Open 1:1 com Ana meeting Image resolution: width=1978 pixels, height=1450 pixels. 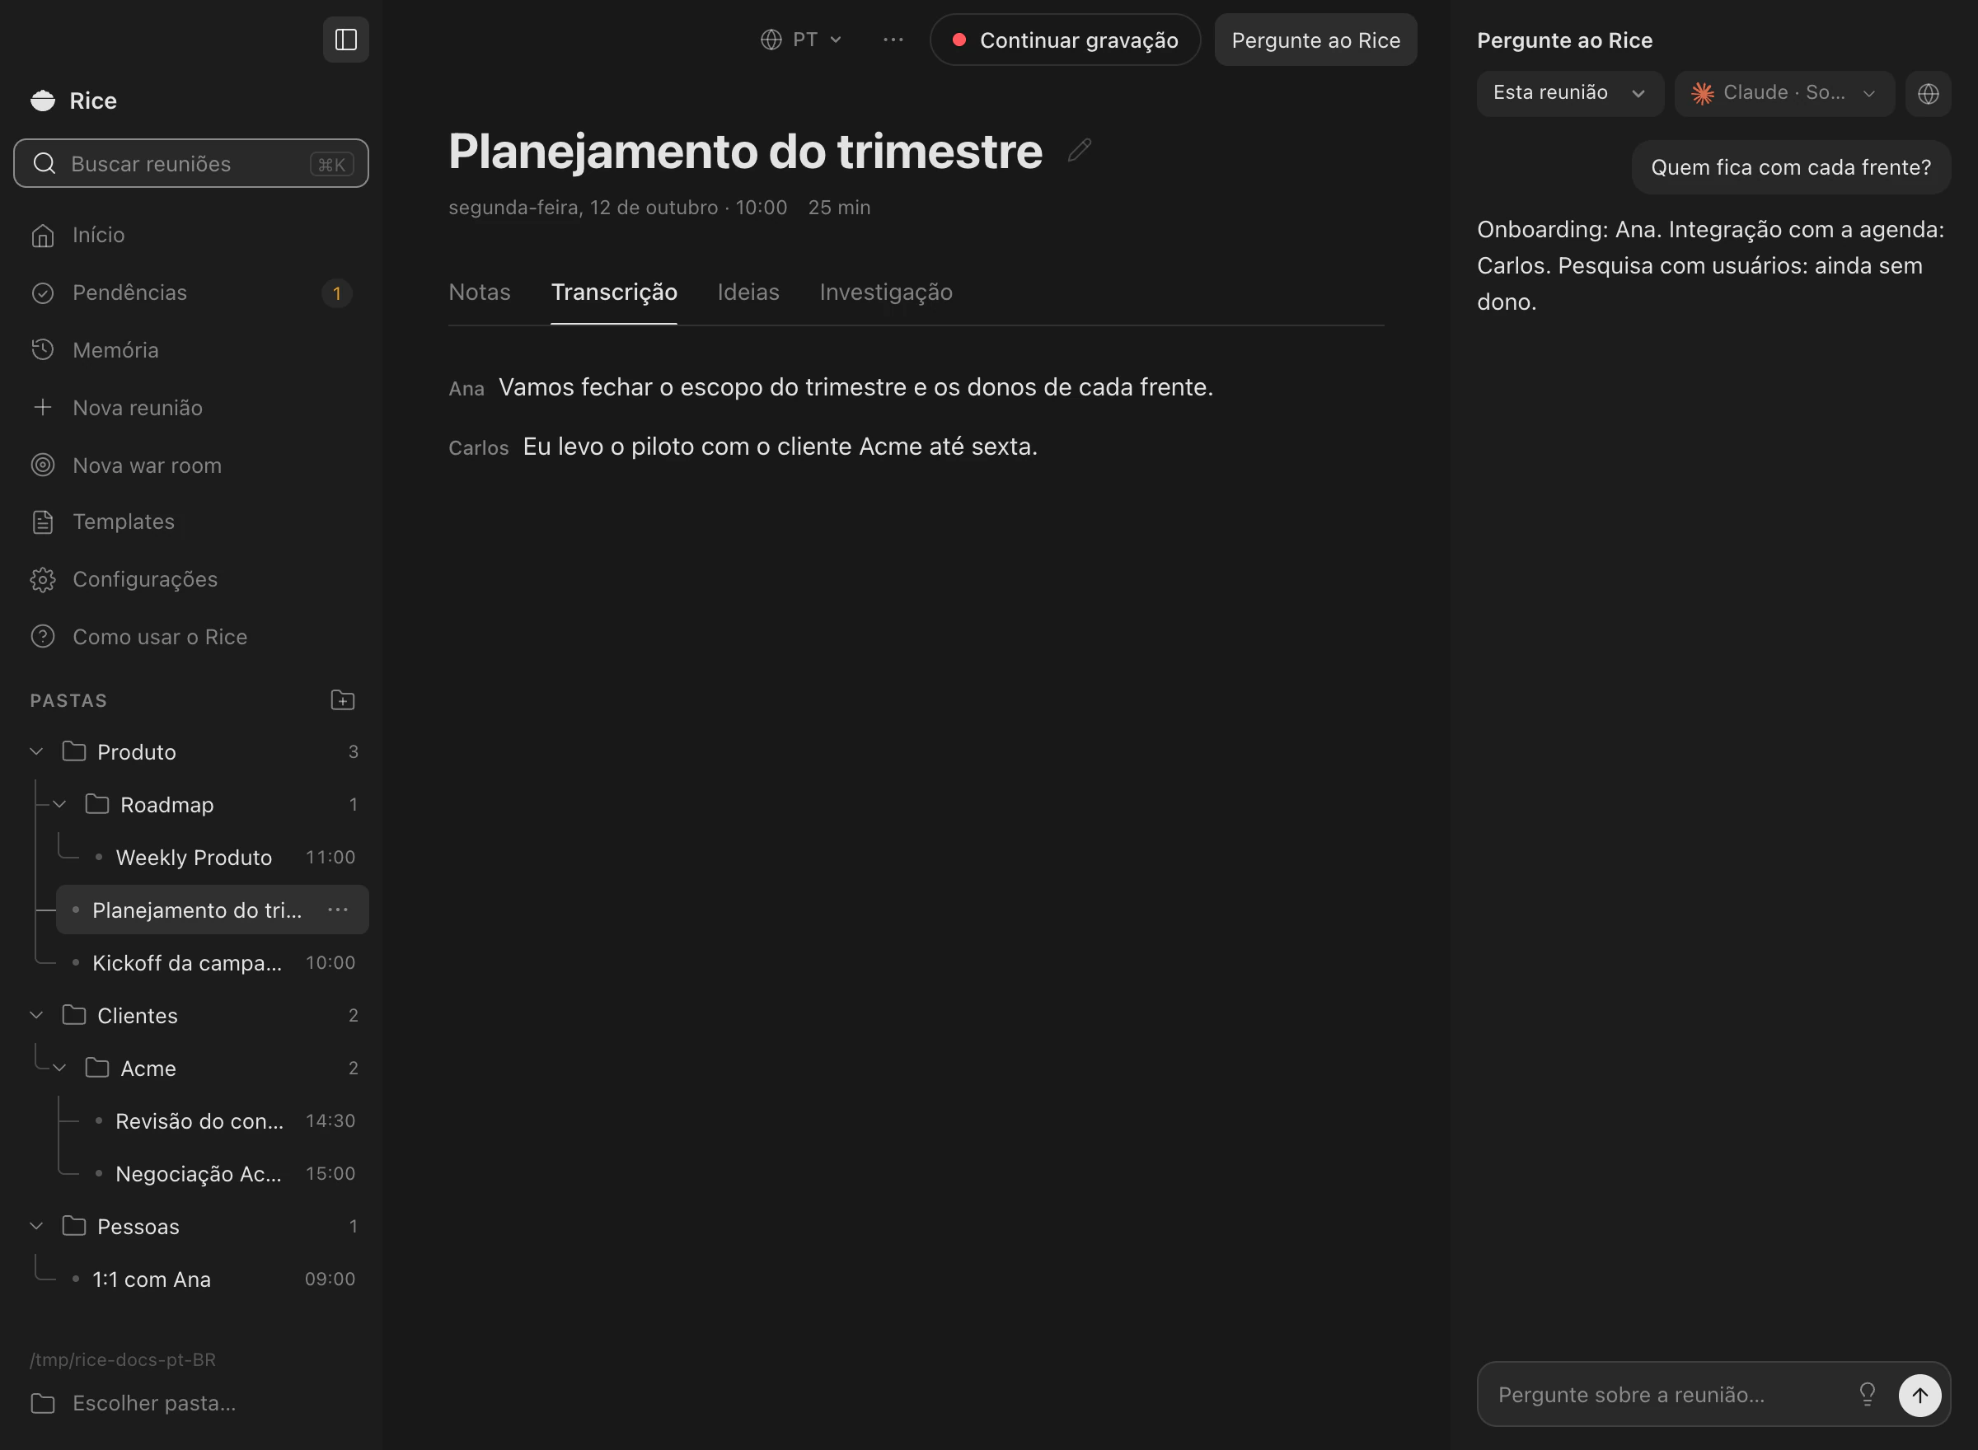click(212, 1278)
